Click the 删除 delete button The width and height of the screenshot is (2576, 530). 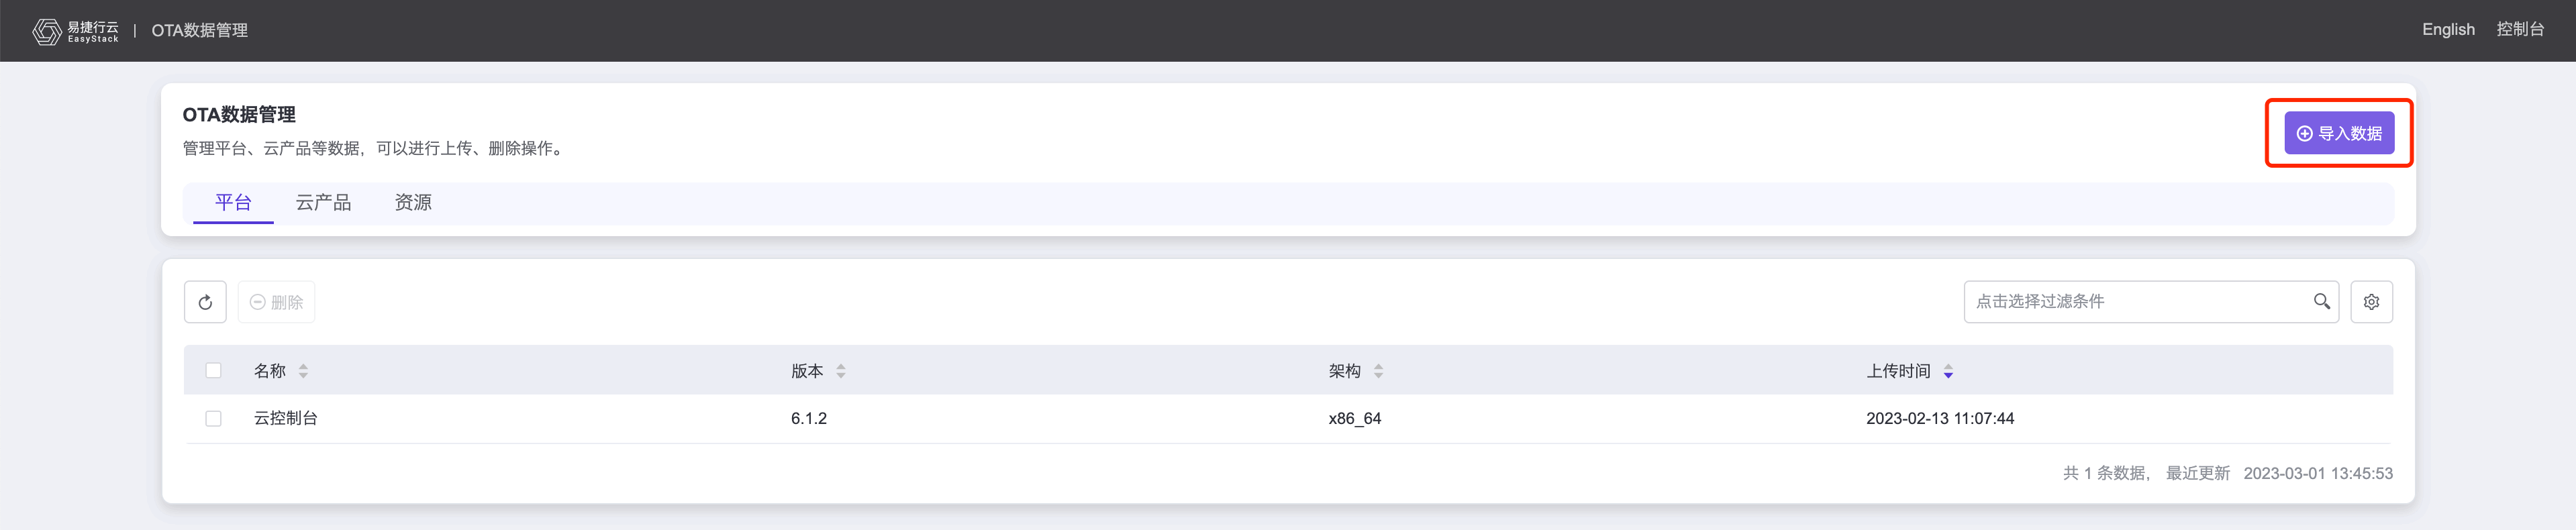[276, 302]
